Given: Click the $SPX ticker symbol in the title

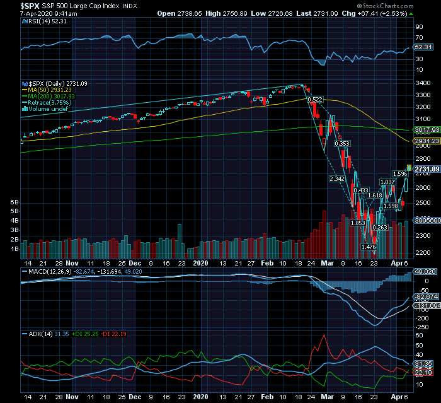Looking at the screenshot, I should pyautogui.click(x=30, y=6).
